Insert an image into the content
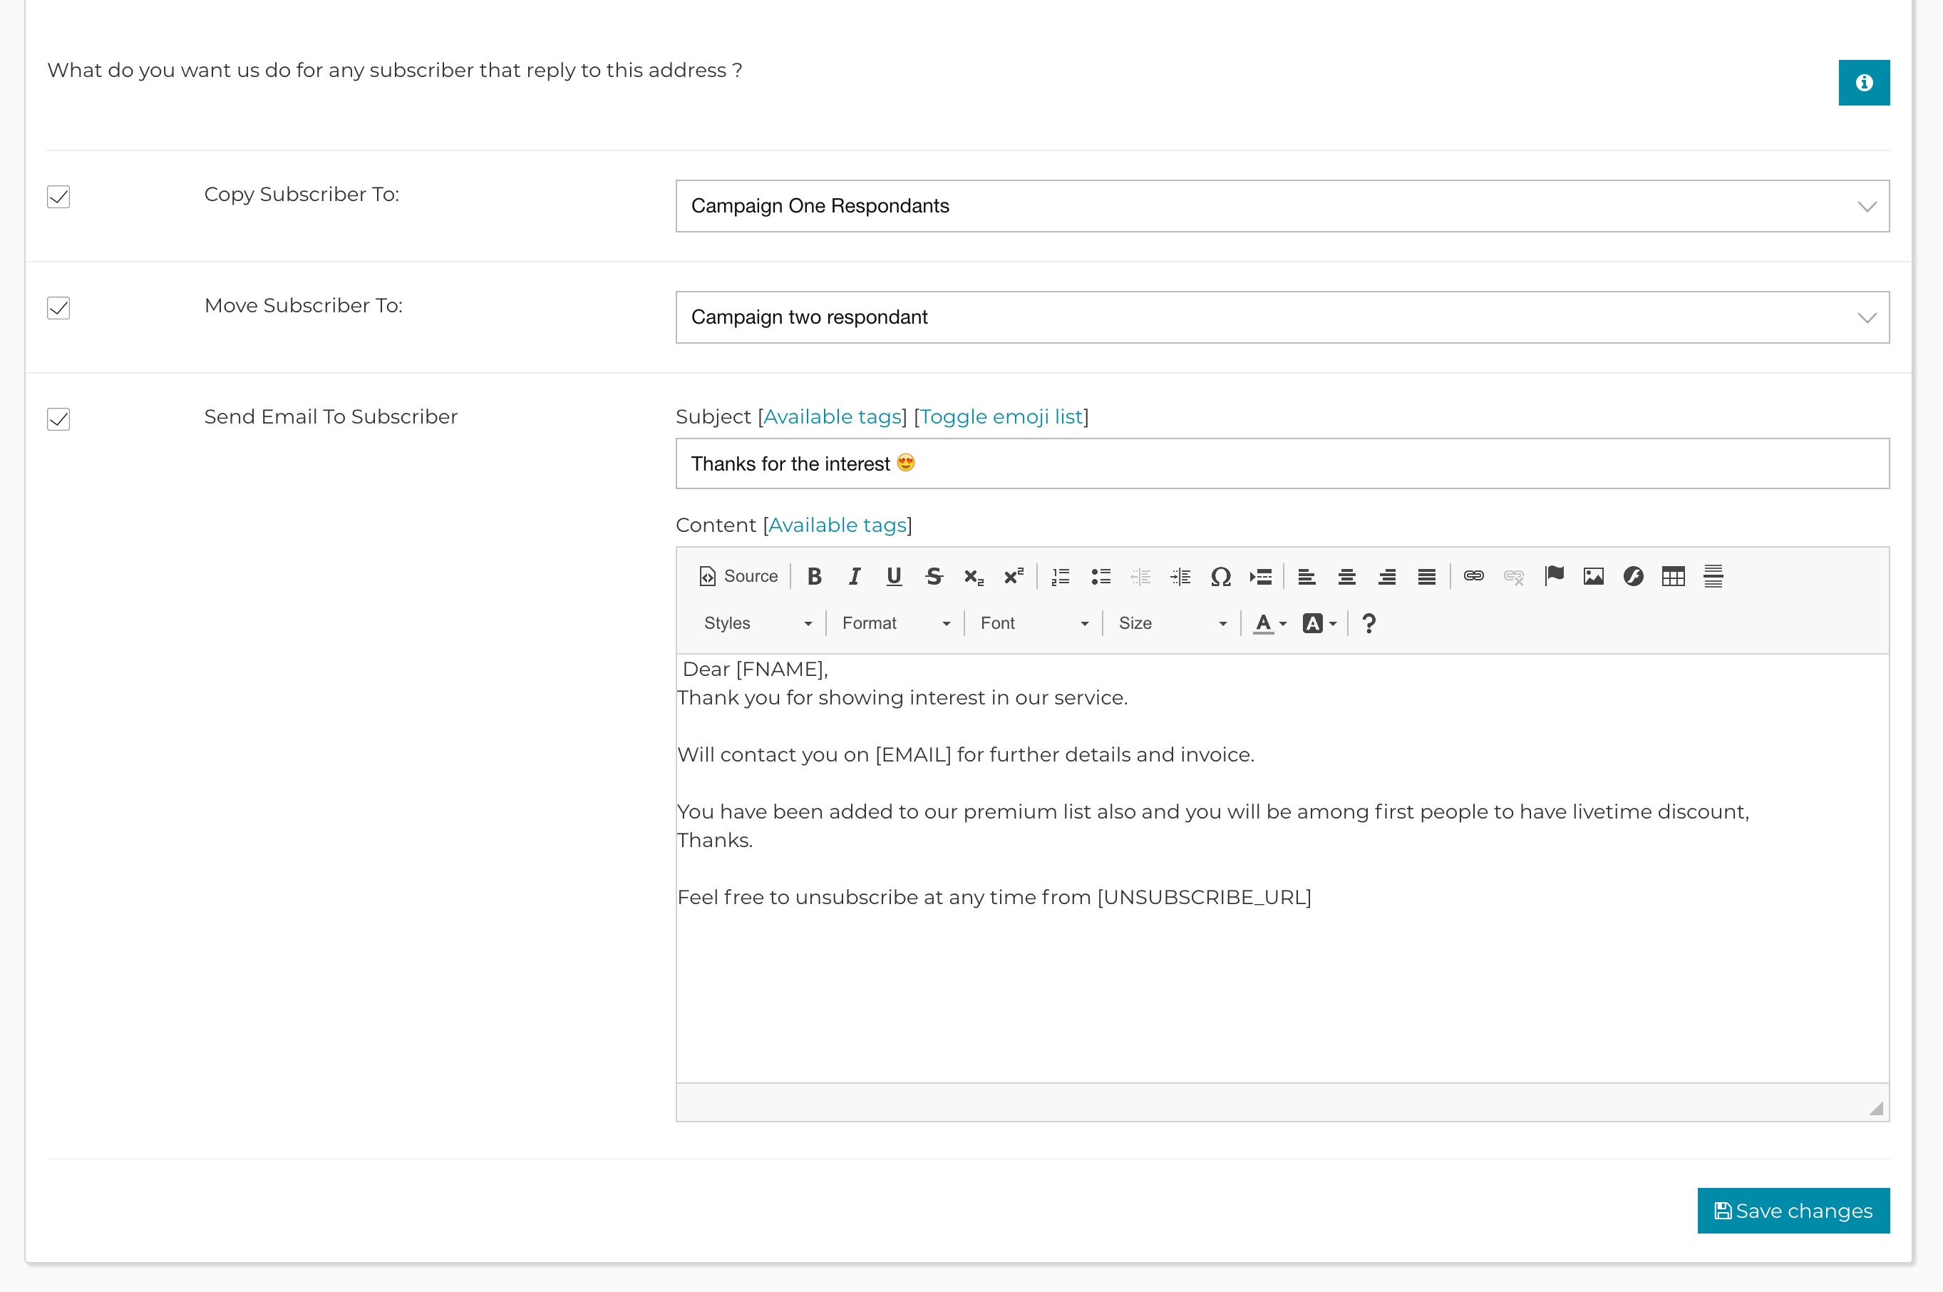 pyautogui.click(x=1594, y=576)
